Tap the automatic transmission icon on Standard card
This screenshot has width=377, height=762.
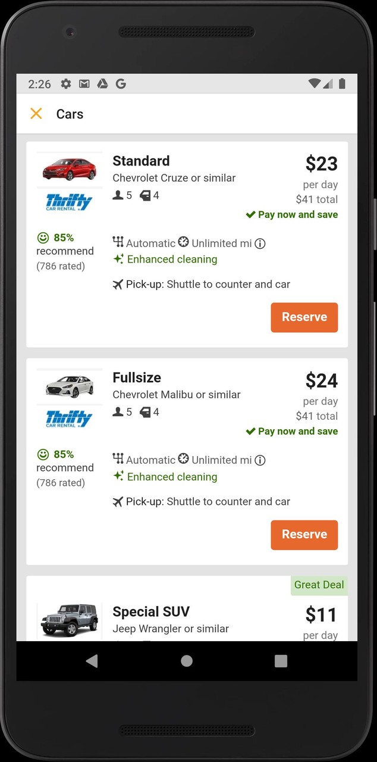coord(117,243)
